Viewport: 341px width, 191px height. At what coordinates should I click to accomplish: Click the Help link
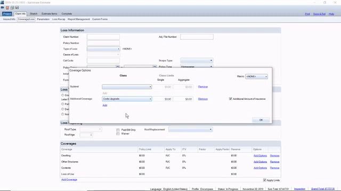click(x=331, y=14)
